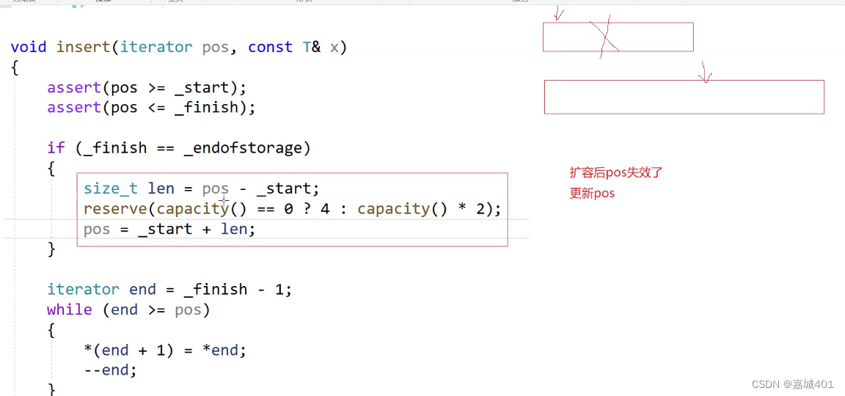Click the *(end + 1) = *end line
Viewport: 845px width, 396px height.
coord(165,351)
